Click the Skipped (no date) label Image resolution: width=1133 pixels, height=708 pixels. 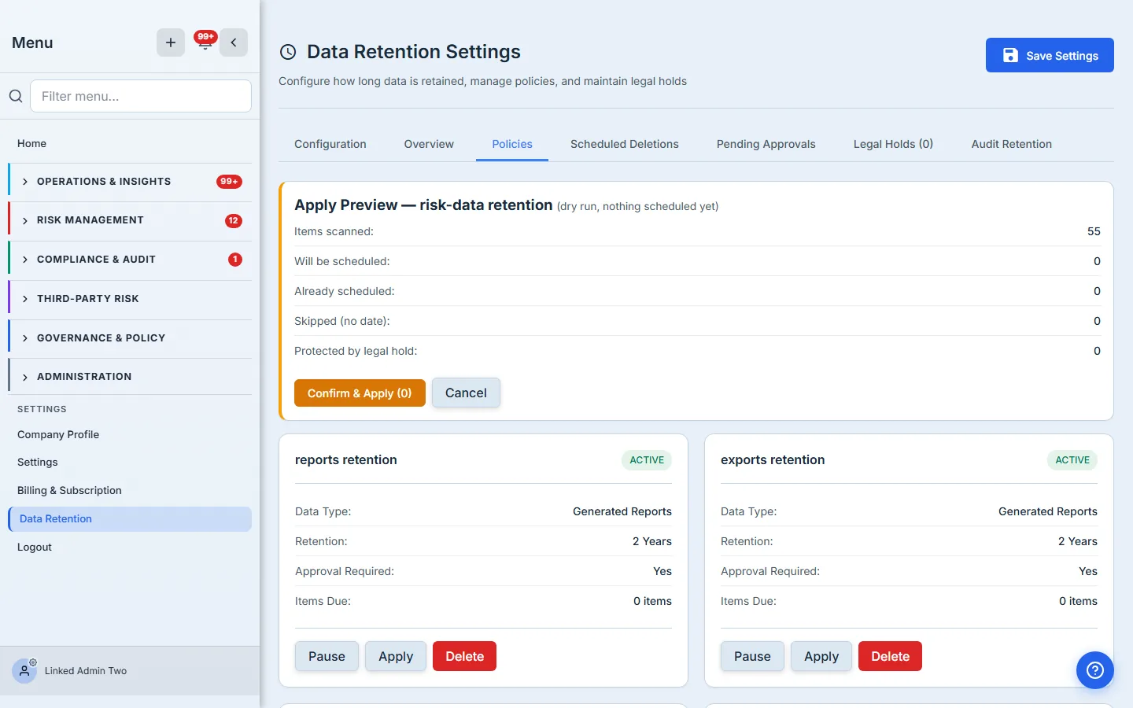tap(342, 321)
